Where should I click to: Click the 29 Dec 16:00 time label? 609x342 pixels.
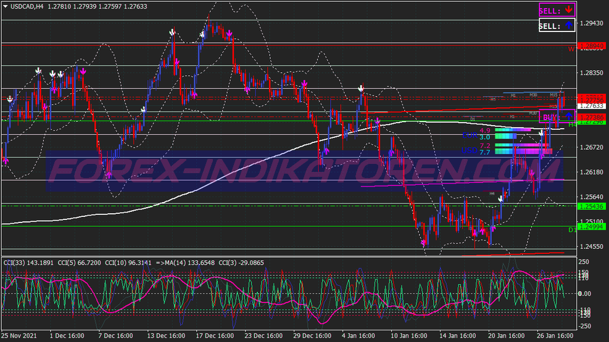click(x=312, y=336)
